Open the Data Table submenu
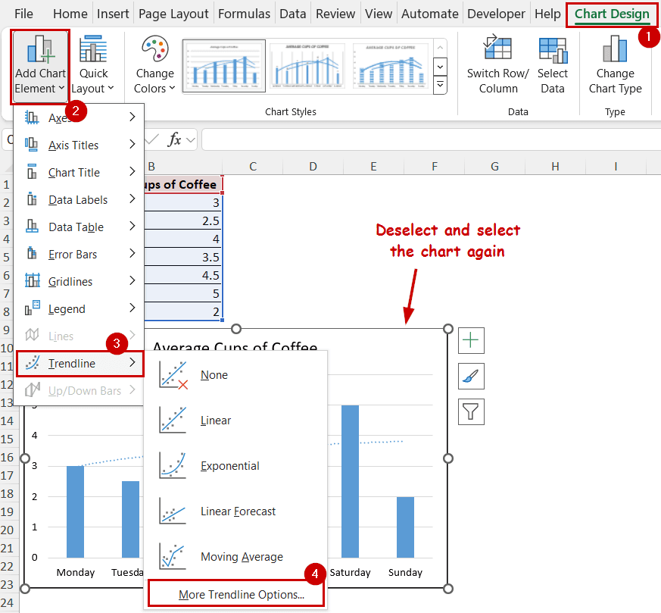This screenshot has height=613, width=661. pyautogui.click(x=79, y=227)
